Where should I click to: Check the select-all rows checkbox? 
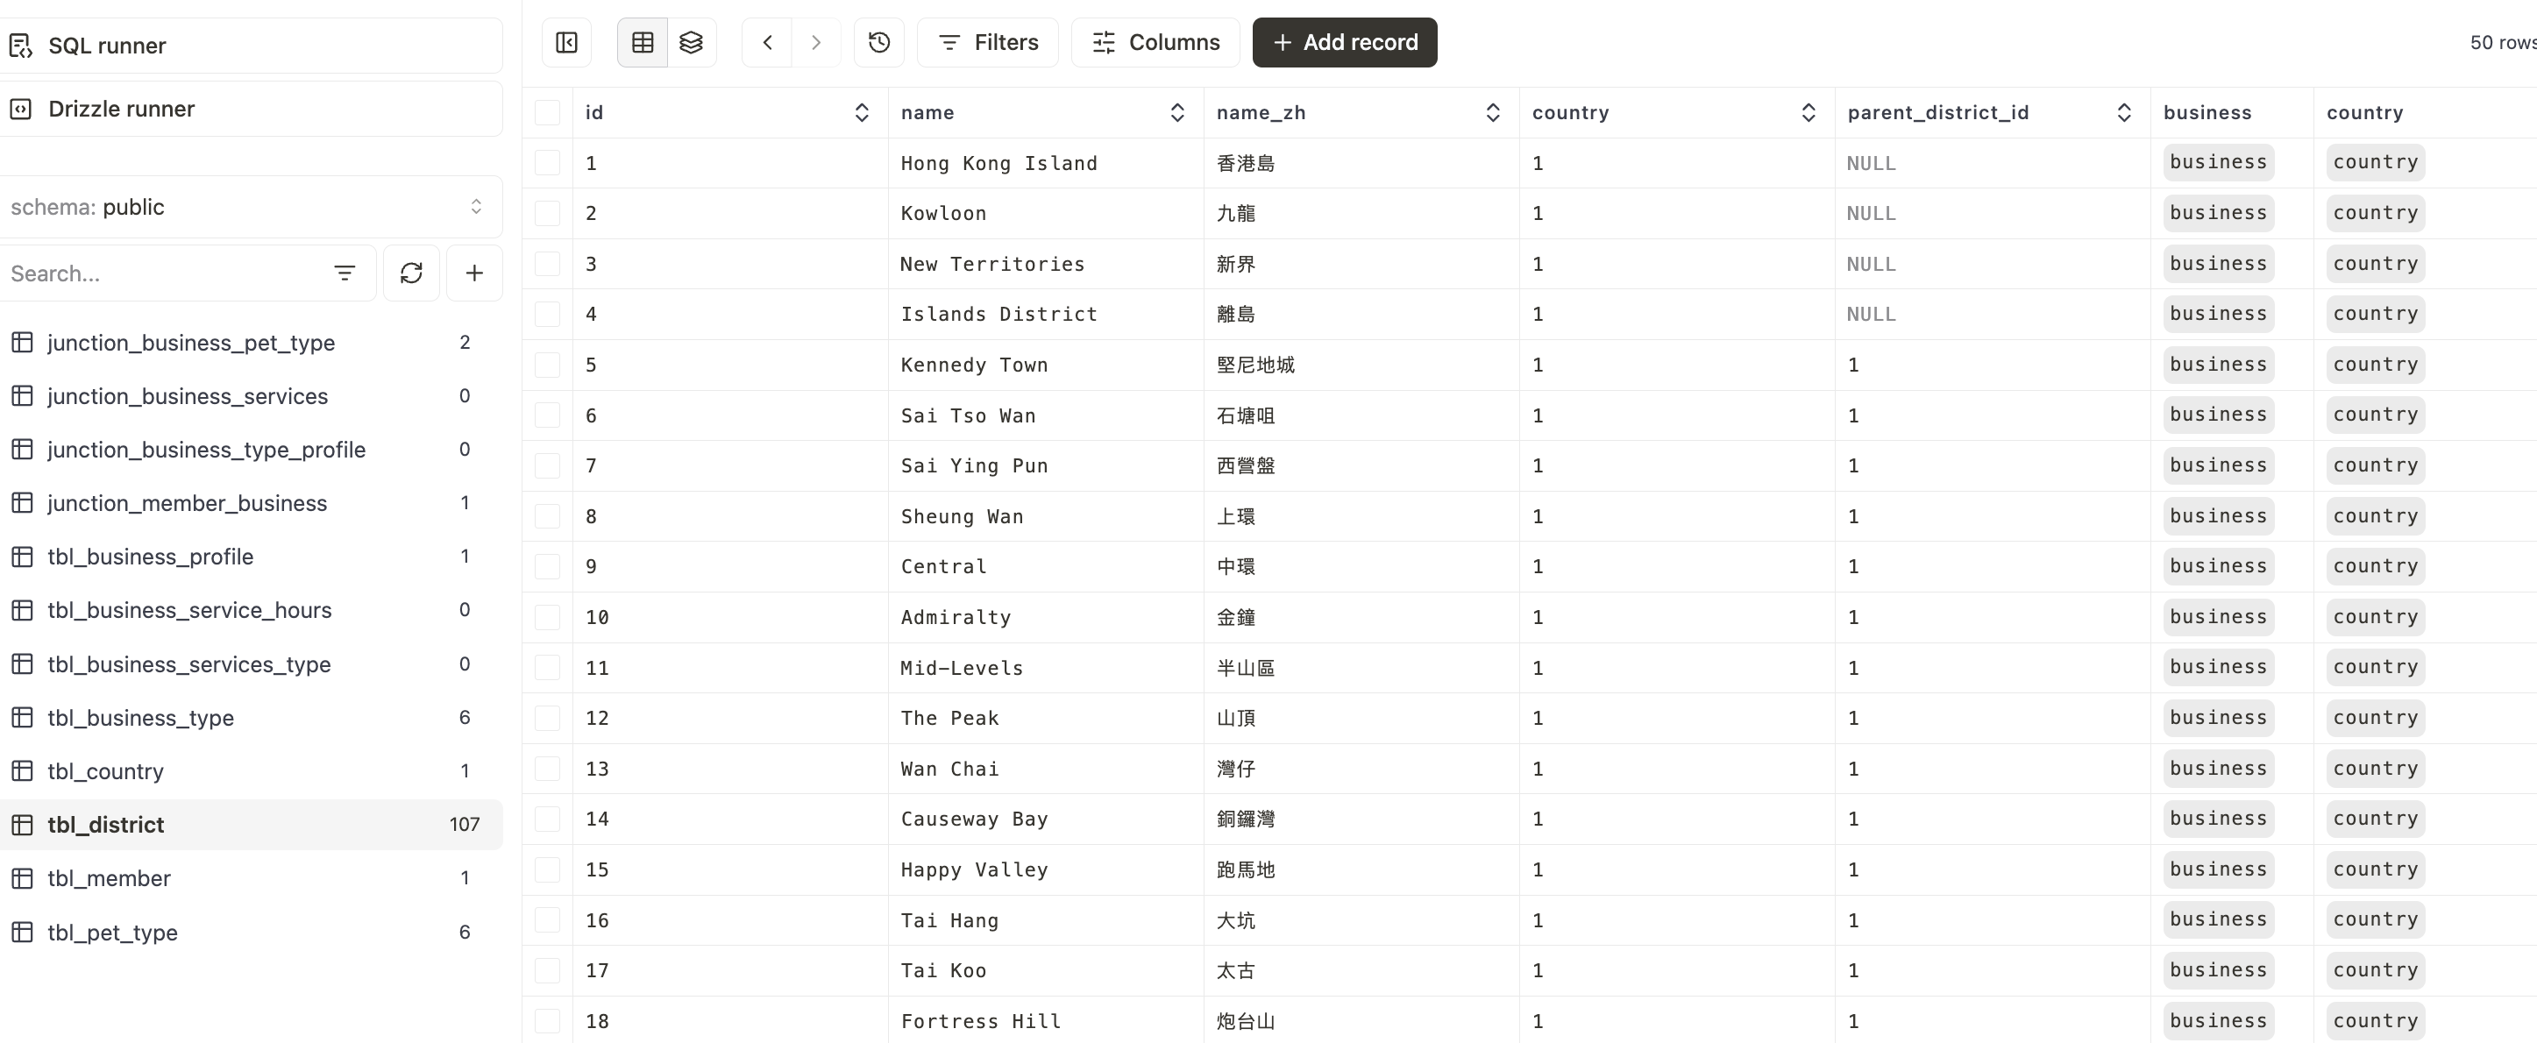click(x=548, y=112)
